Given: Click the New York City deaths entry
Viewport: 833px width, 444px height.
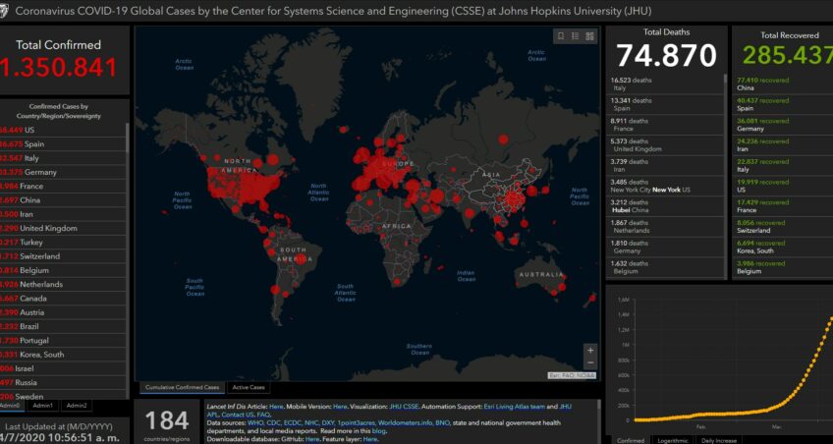Looking at the screenshot, I should (665, 186).
